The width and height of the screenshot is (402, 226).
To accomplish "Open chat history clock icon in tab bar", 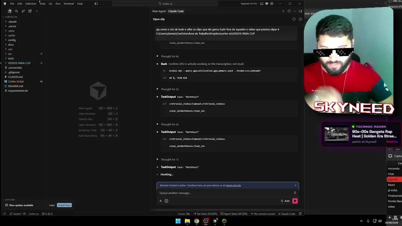I will 289,11.
